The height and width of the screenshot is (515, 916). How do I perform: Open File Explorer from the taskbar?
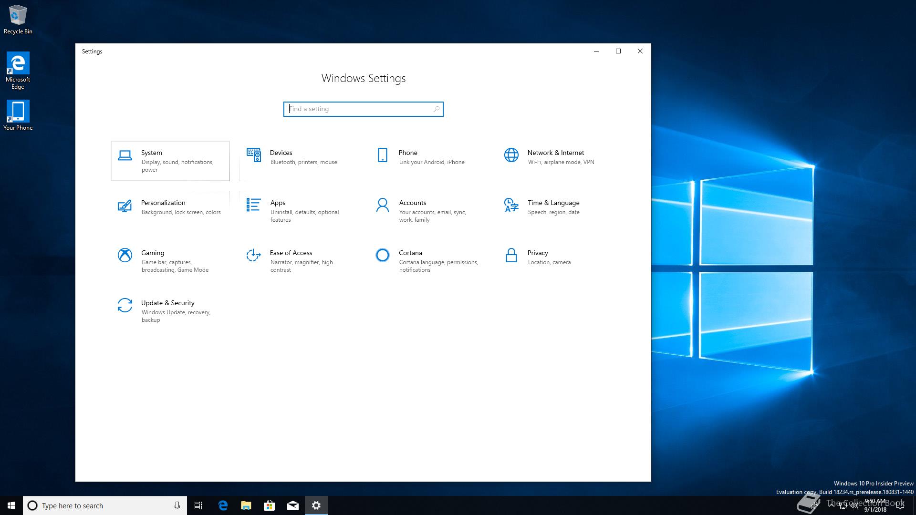pos(246,505)
